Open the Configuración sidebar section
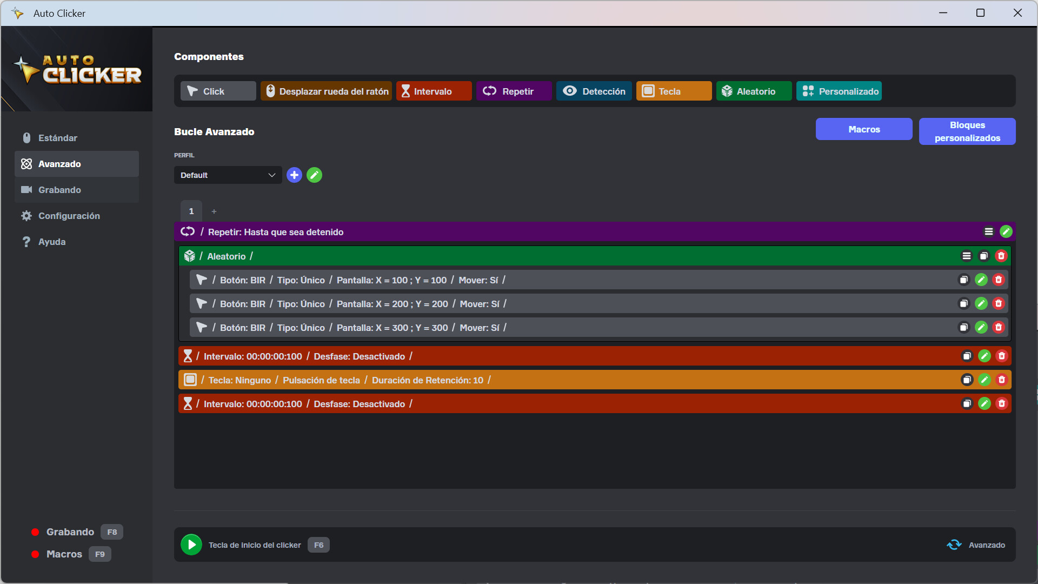Image resolution: width=1038 pixels, height=584 pixels. tap(69, 216)
